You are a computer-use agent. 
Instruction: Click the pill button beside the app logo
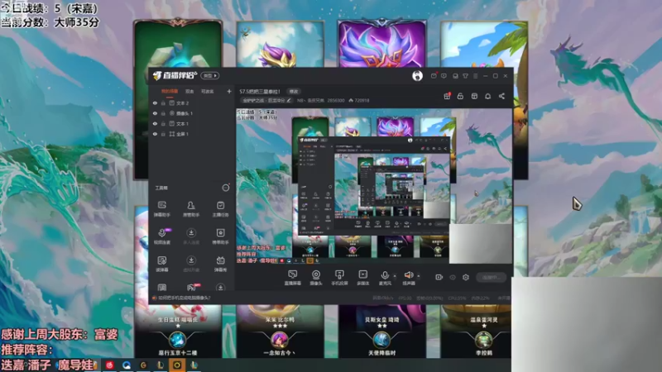click(x=210, y=75)
